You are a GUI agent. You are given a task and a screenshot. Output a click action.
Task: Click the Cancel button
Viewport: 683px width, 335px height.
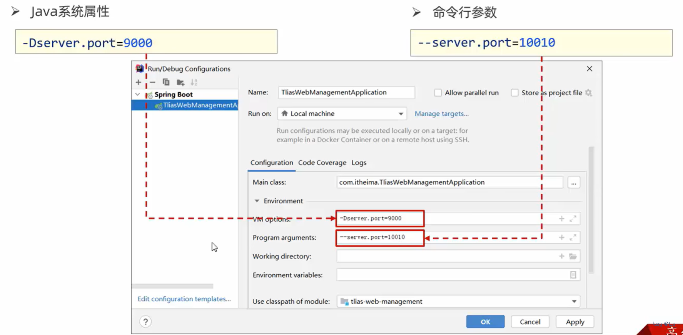[x=530, y=322]
